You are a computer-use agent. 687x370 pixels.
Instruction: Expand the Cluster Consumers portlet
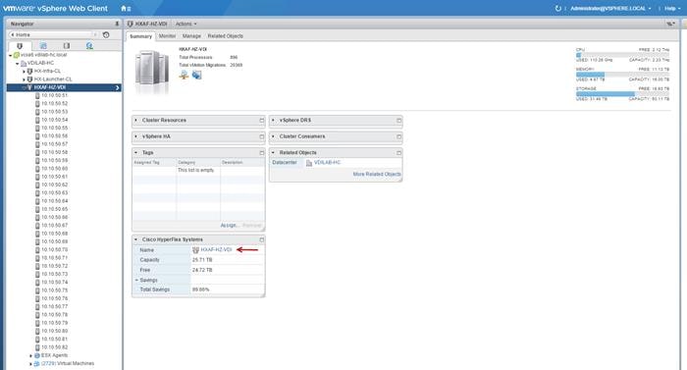pos(273,136)
